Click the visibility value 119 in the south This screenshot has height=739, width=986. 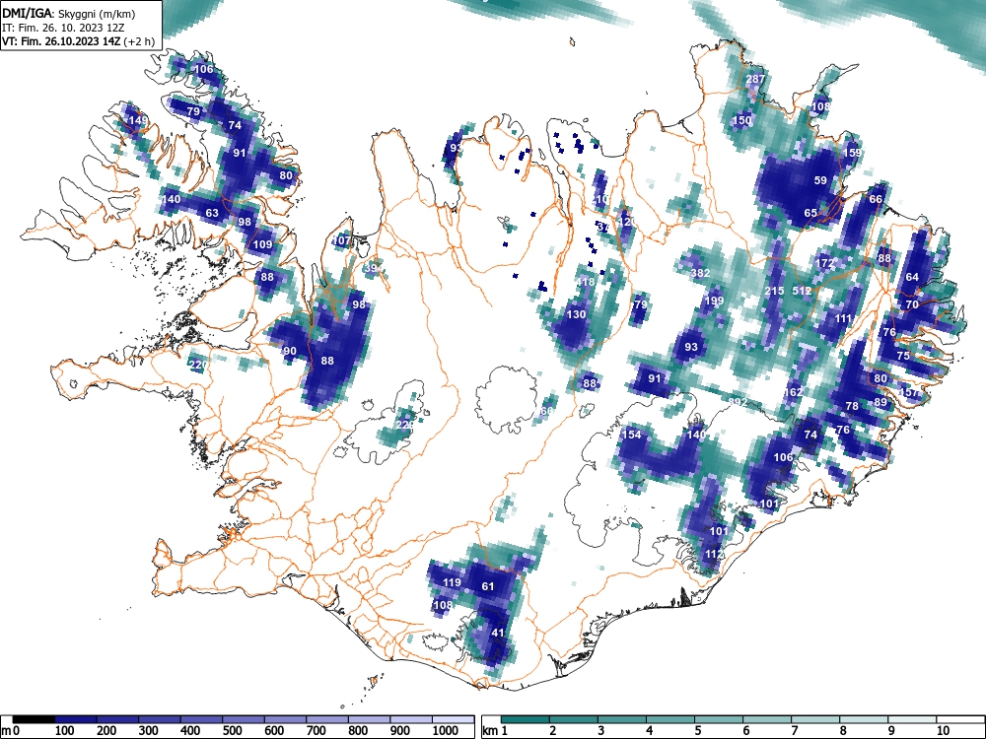(452, 582)
